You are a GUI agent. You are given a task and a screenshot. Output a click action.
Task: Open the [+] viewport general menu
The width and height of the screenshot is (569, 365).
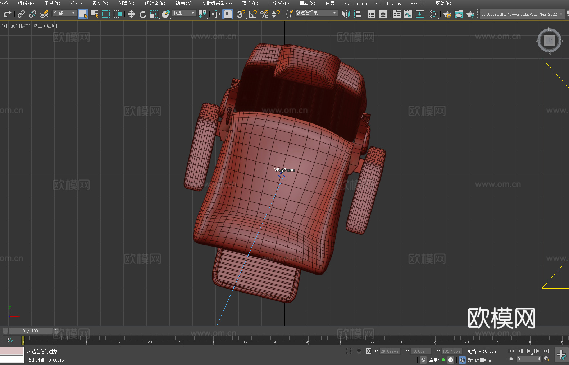pos(4,26)
